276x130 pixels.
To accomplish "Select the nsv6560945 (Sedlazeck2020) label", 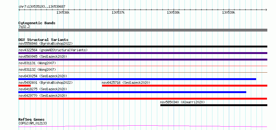I will tap(43, 56).
